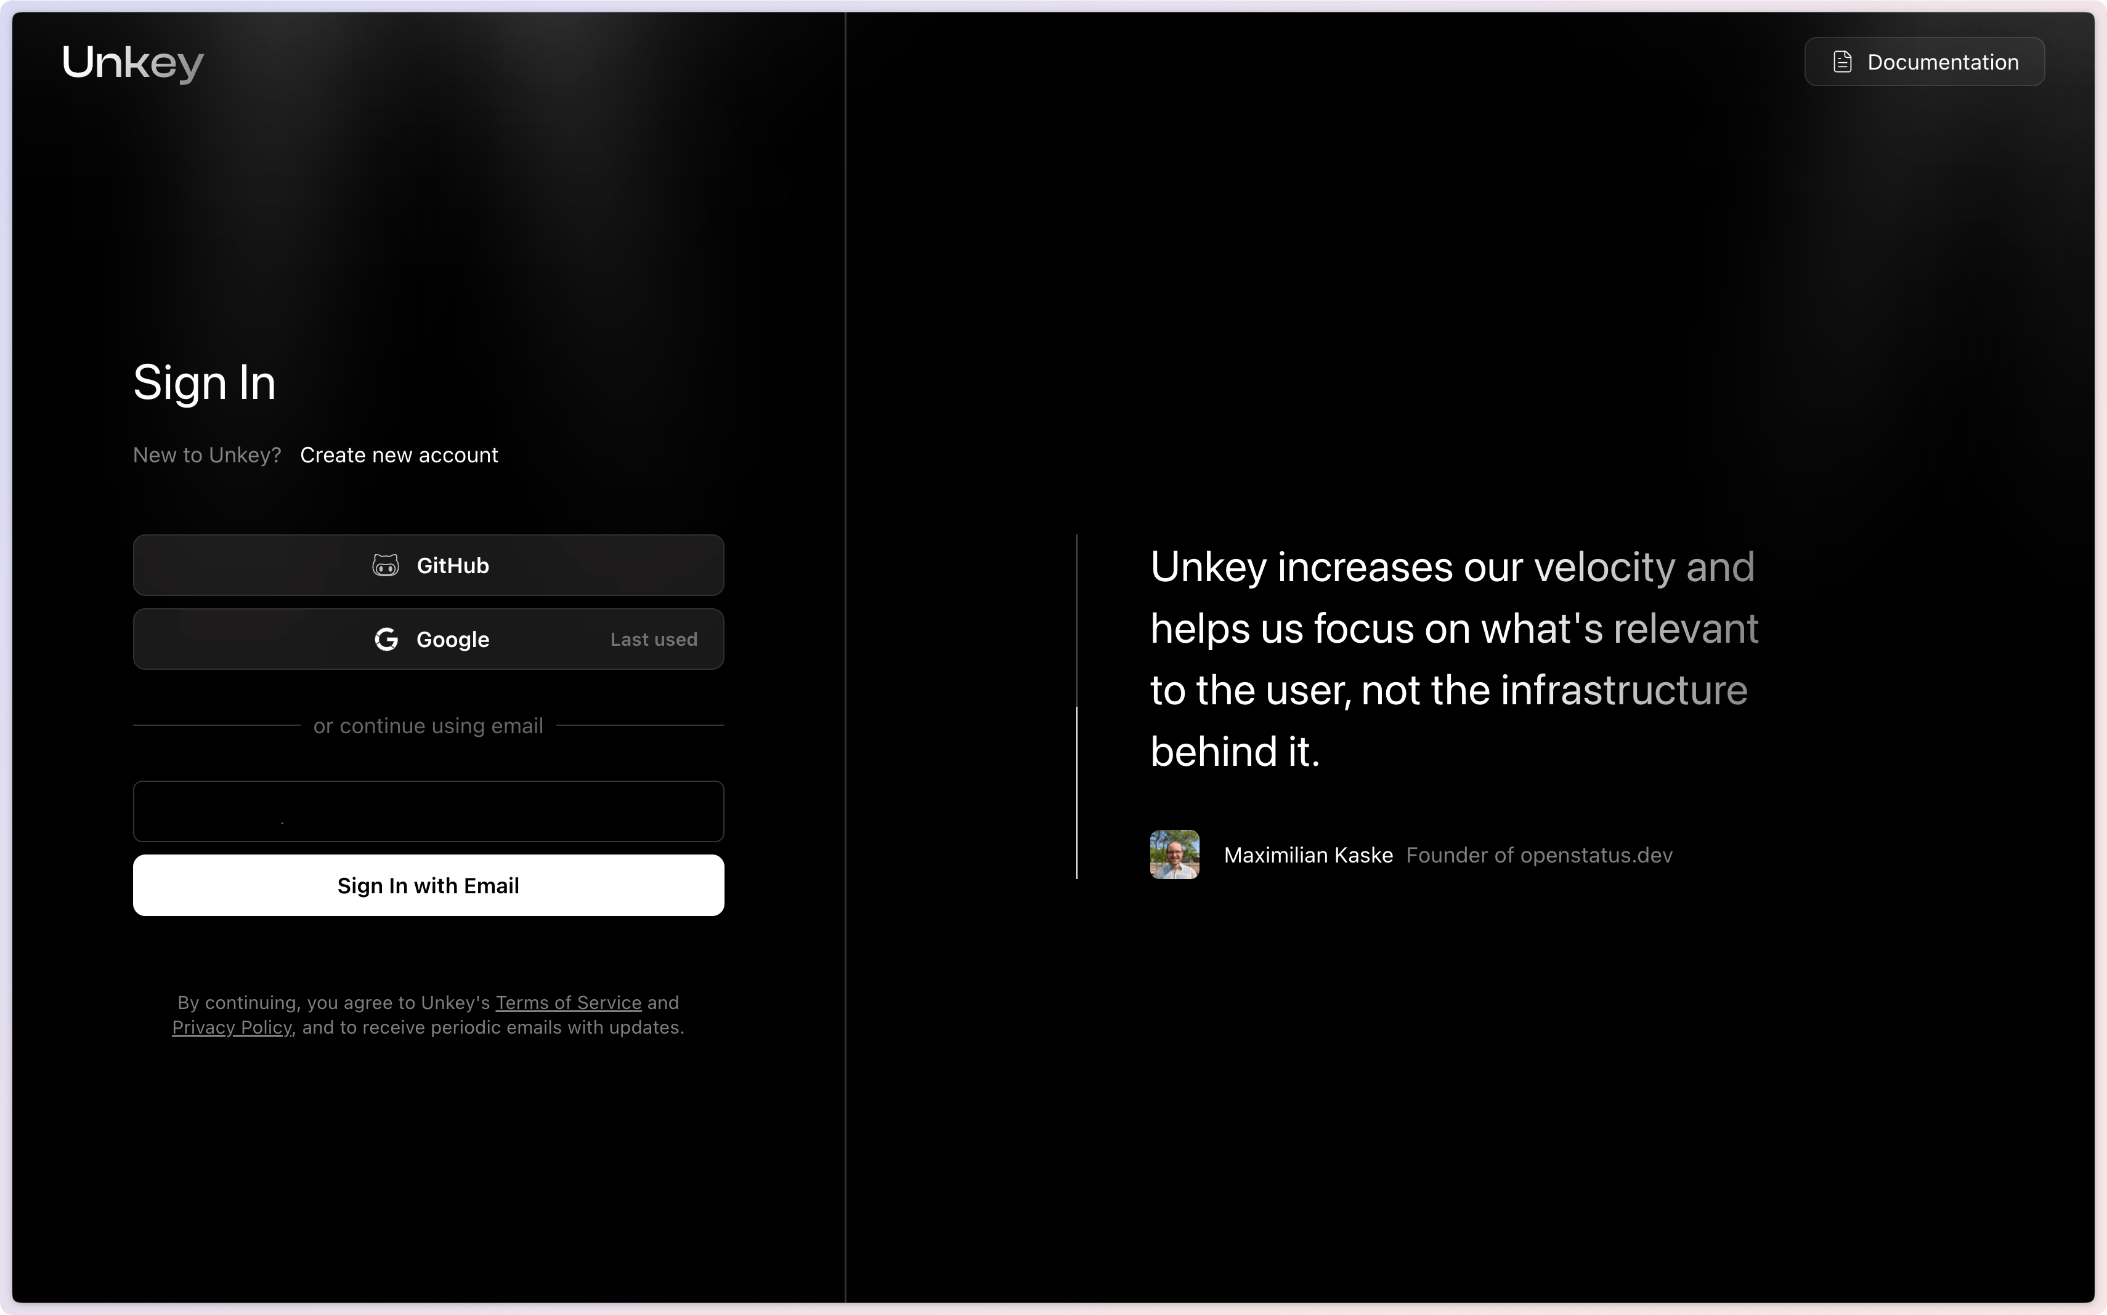
Task: Click the 'Last used' label
Action: point(654,639)
